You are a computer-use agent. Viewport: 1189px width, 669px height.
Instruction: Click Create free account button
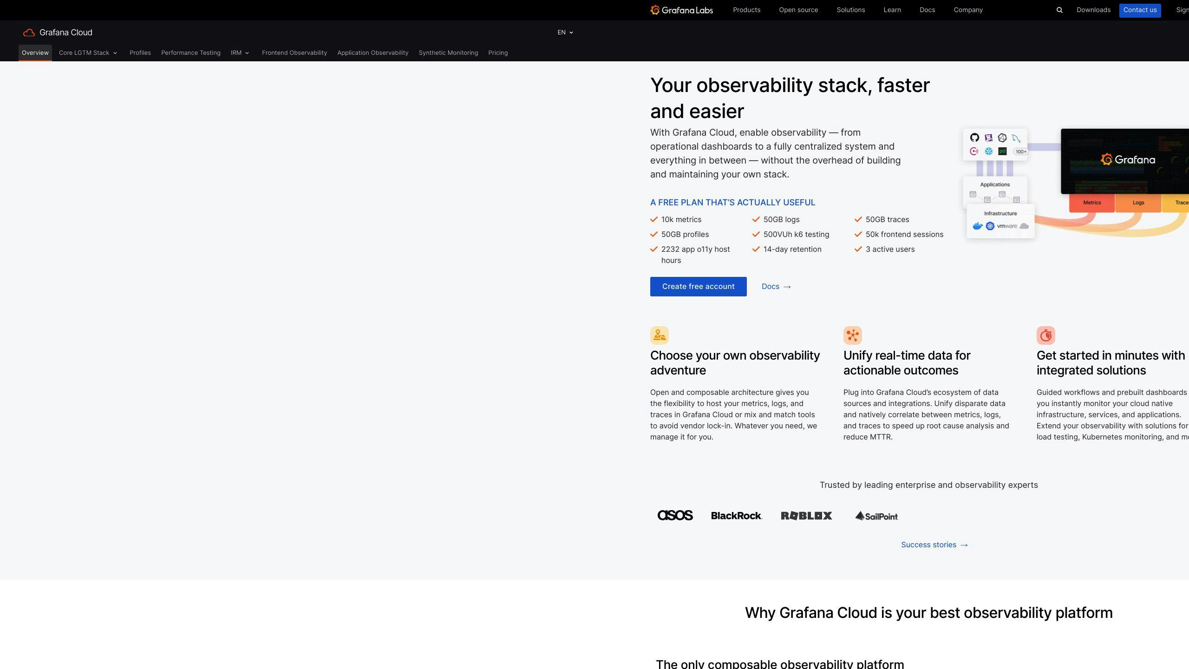pos(698,286)
